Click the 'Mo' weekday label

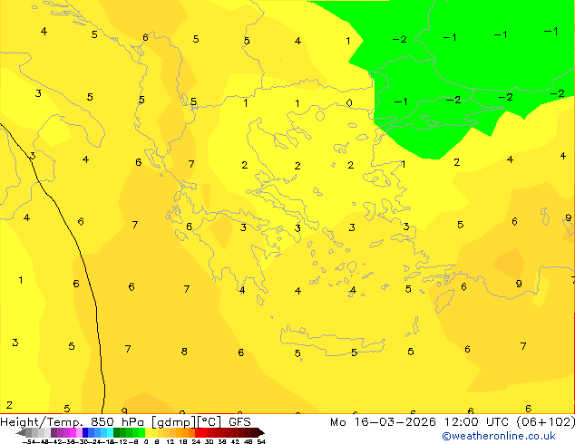click(x=337, y=422)
